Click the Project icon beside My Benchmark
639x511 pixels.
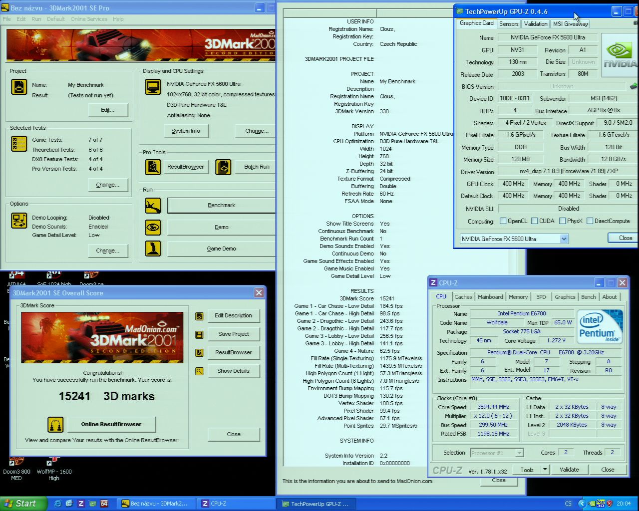(x=19, y=87)
